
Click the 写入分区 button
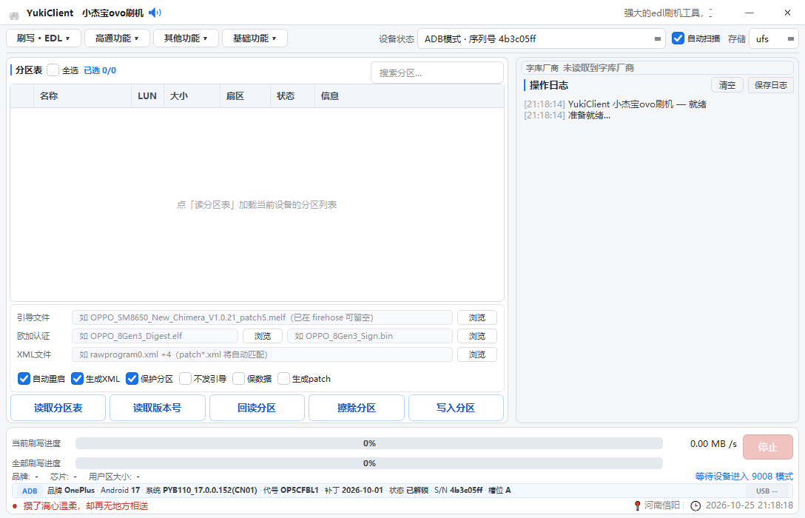[x=456, y=408]
